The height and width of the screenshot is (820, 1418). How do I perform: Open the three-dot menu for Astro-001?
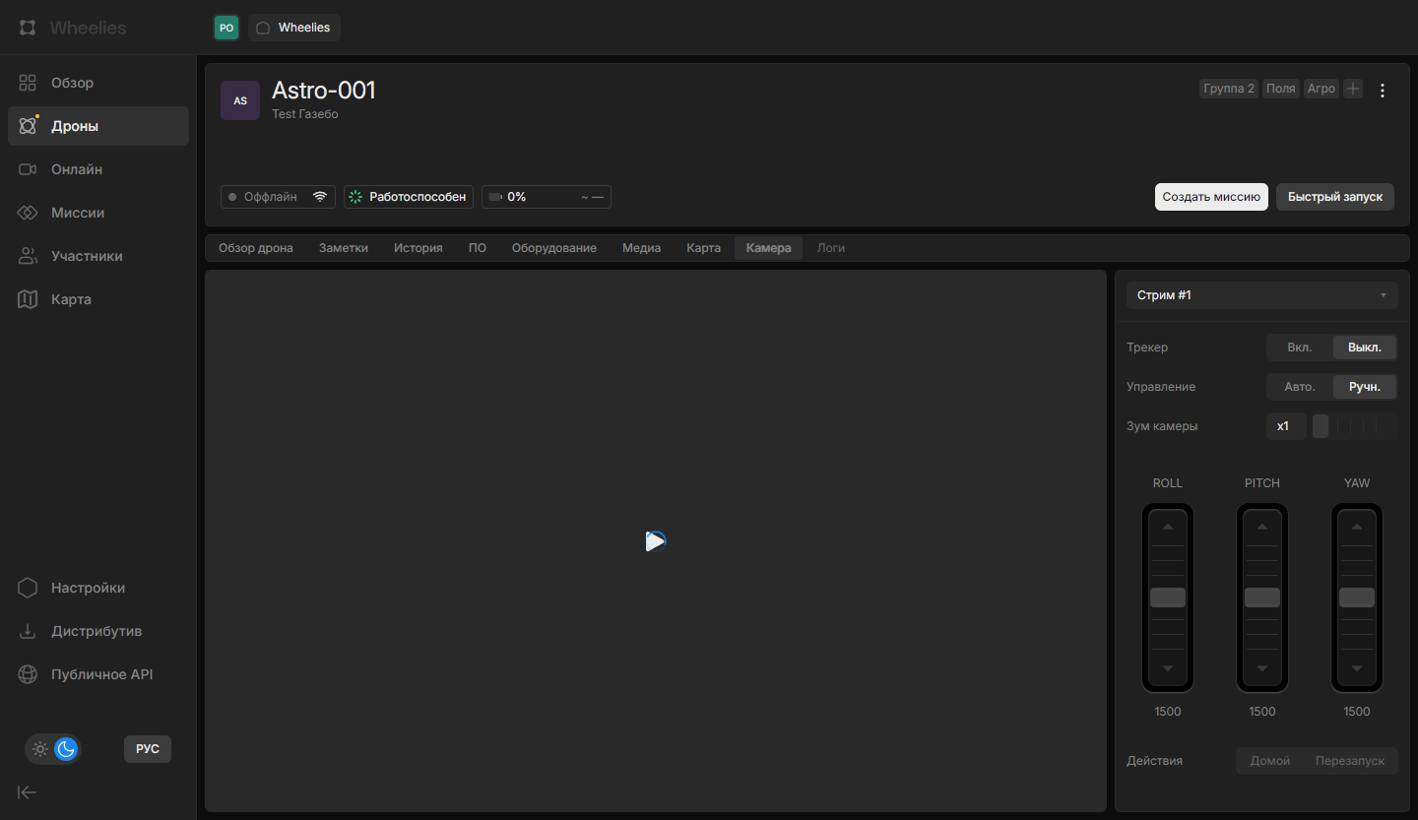1382,90
